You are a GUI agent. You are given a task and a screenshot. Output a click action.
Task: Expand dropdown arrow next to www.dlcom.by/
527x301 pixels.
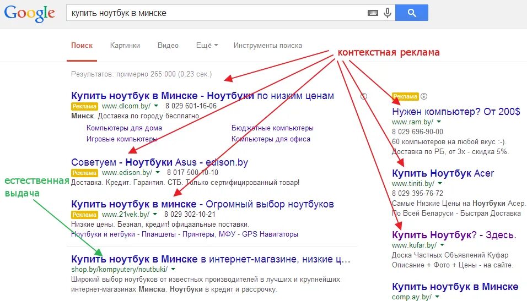[156, 106]
